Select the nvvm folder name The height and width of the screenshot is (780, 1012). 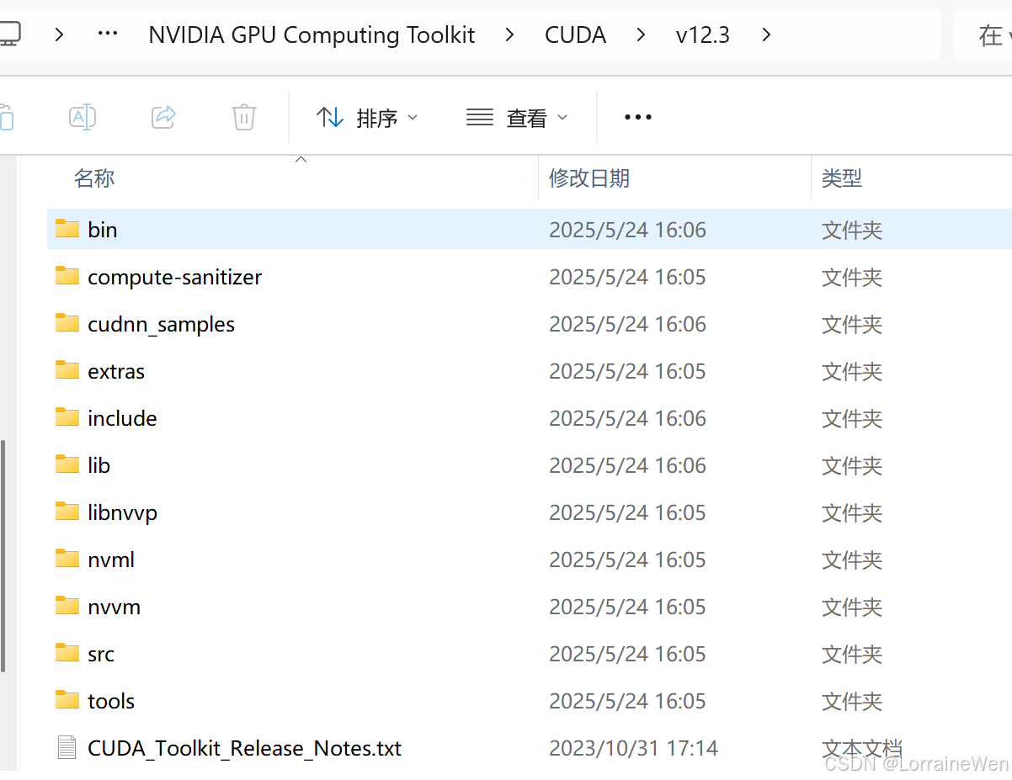pos(114,607)
